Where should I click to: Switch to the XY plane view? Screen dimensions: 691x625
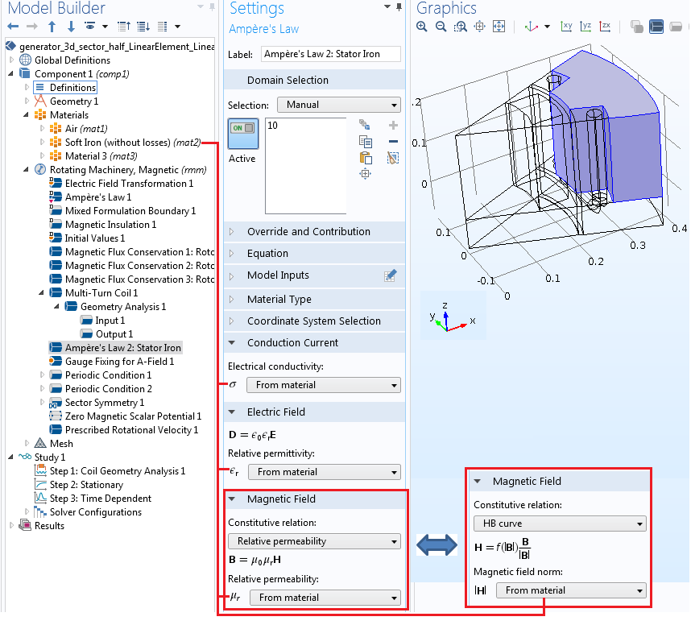coord(567,27)
